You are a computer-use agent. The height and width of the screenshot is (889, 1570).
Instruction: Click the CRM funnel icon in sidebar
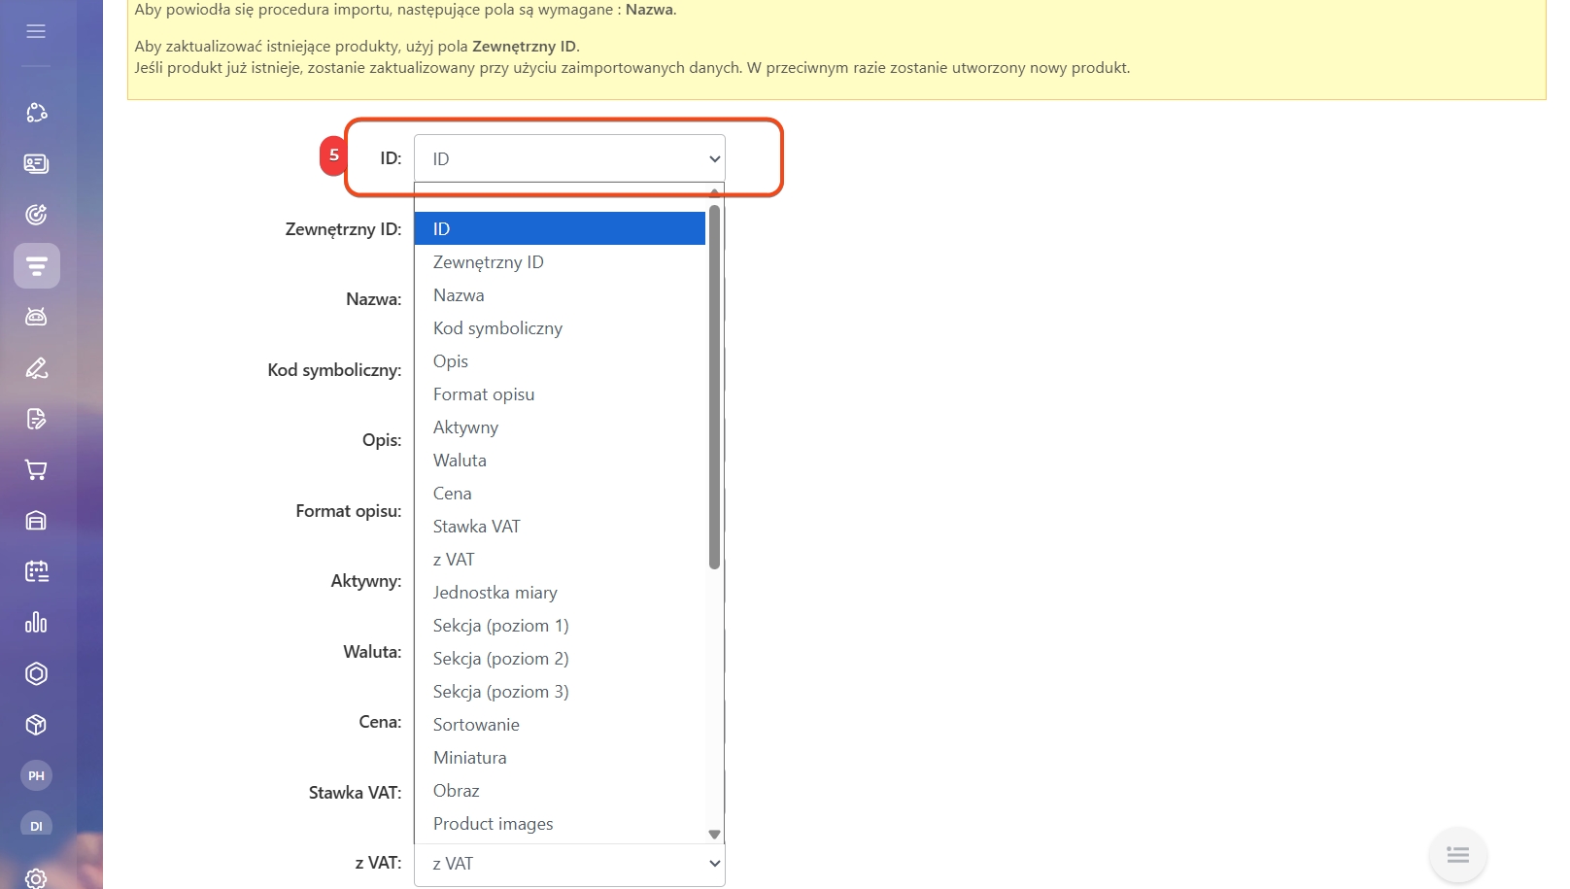(37, 266)
